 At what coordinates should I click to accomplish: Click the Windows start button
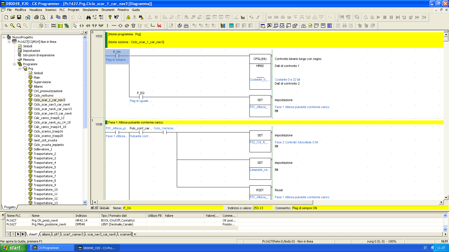click(x=13, y=248)
